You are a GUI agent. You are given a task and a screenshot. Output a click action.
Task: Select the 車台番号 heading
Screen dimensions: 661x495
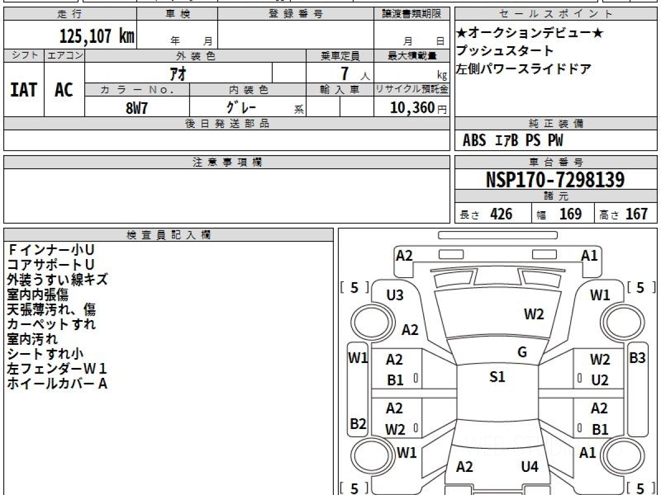(556, 162)
